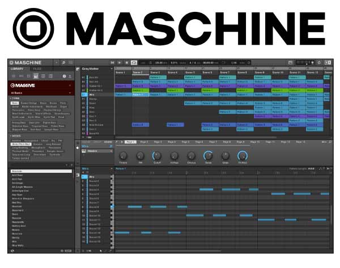Click the arranger view icon left of Grey Matter

[x=78, y=69]
